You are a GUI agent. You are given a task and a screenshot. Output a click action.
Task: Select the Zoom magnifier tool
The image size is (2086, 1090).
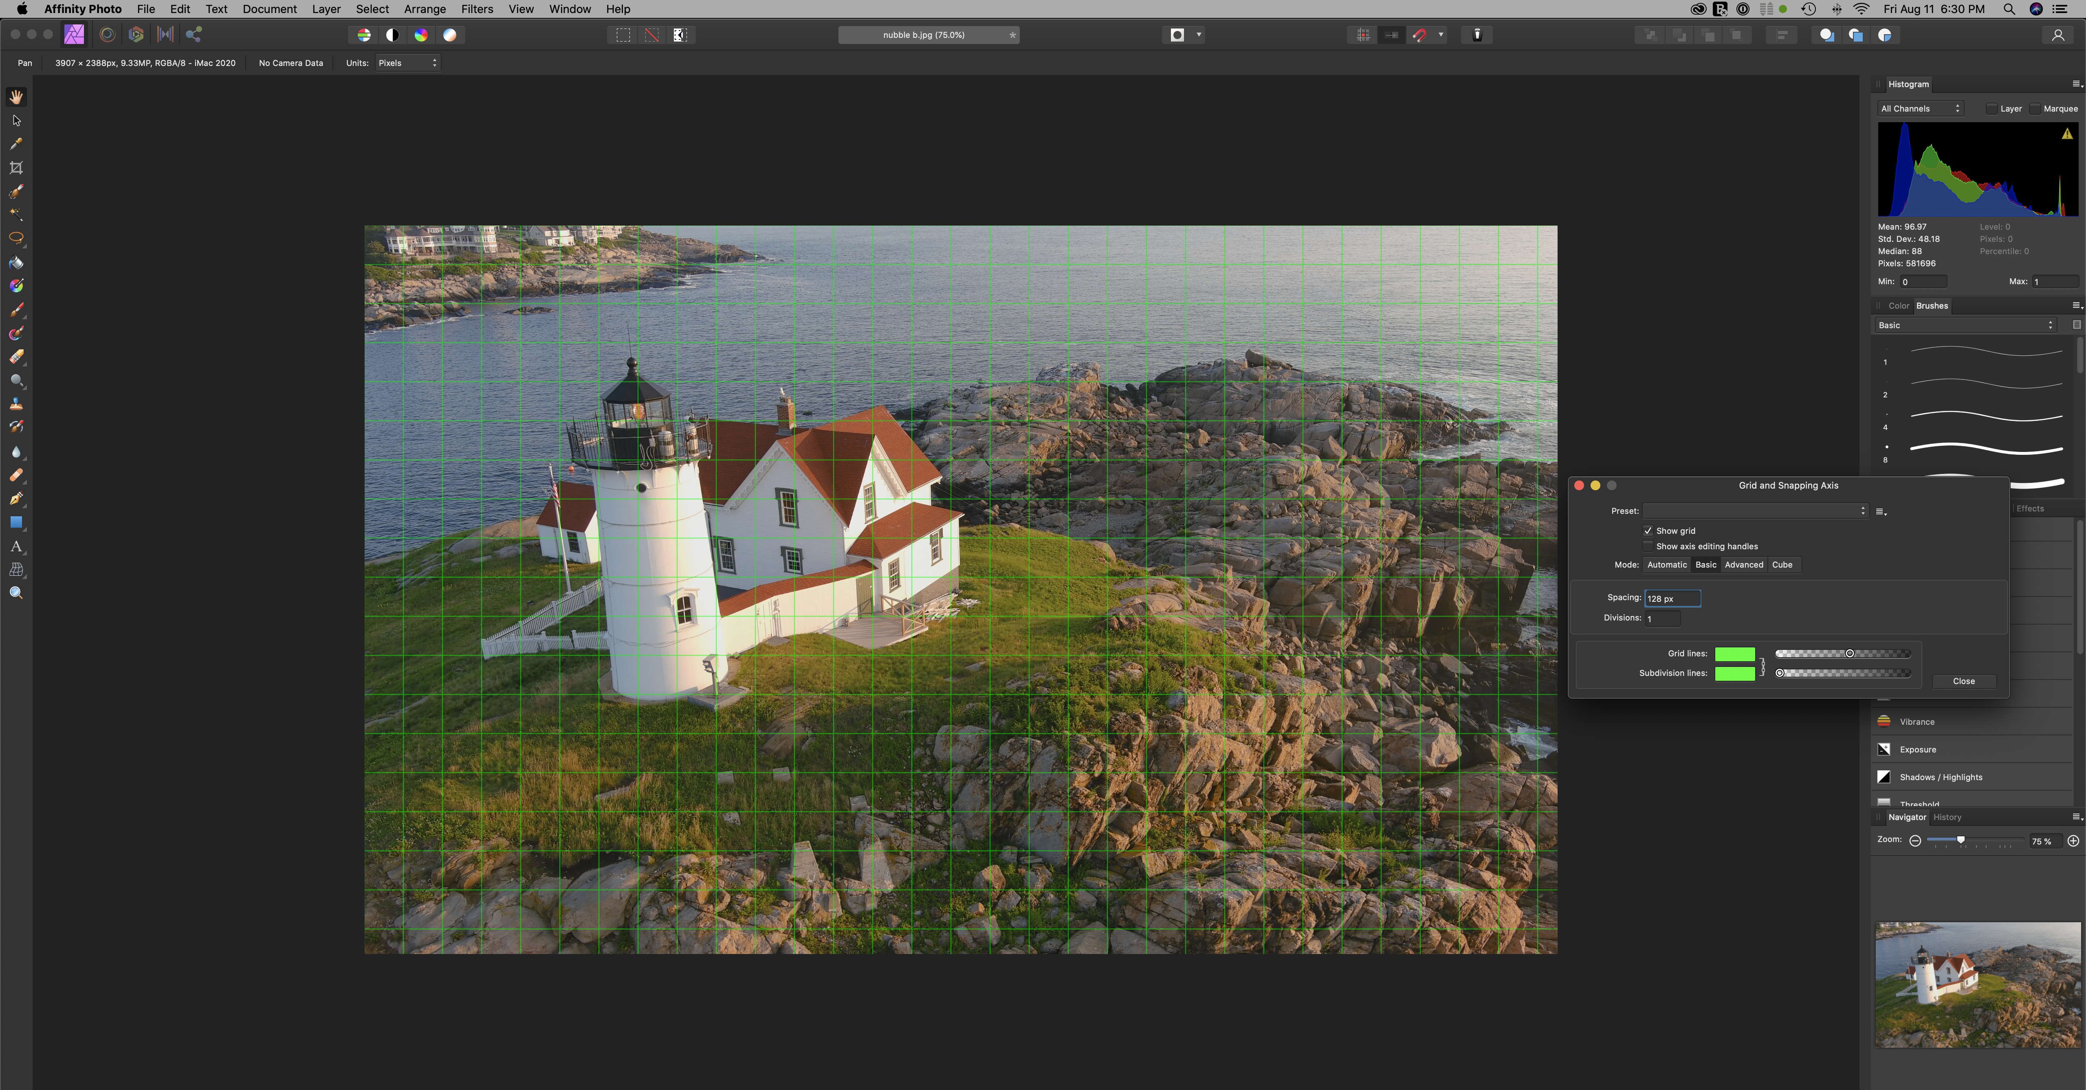(x=16, y=593)
